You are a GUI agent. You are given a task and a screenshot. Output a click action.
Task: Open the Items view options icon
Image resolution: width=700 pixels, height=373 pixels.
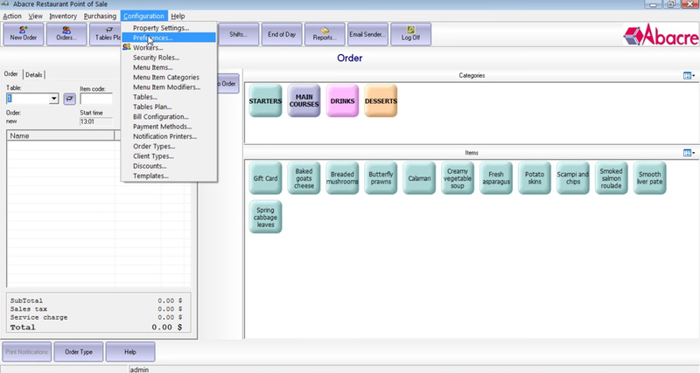point(689,153)
